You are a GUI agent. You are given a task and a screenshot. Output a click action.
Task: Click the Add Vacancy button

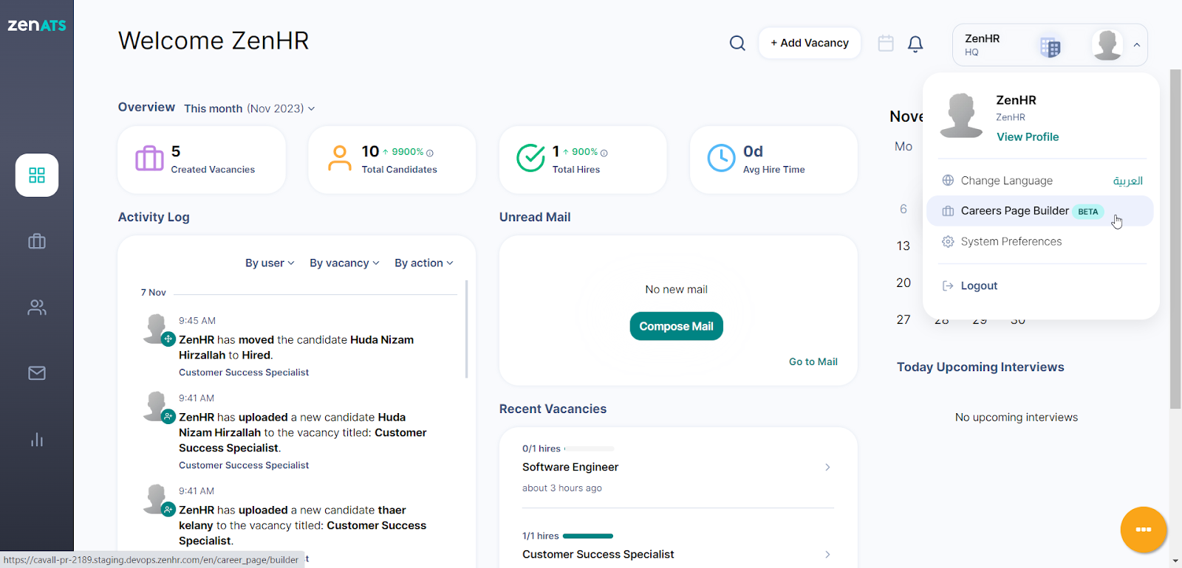pos(810,43)
